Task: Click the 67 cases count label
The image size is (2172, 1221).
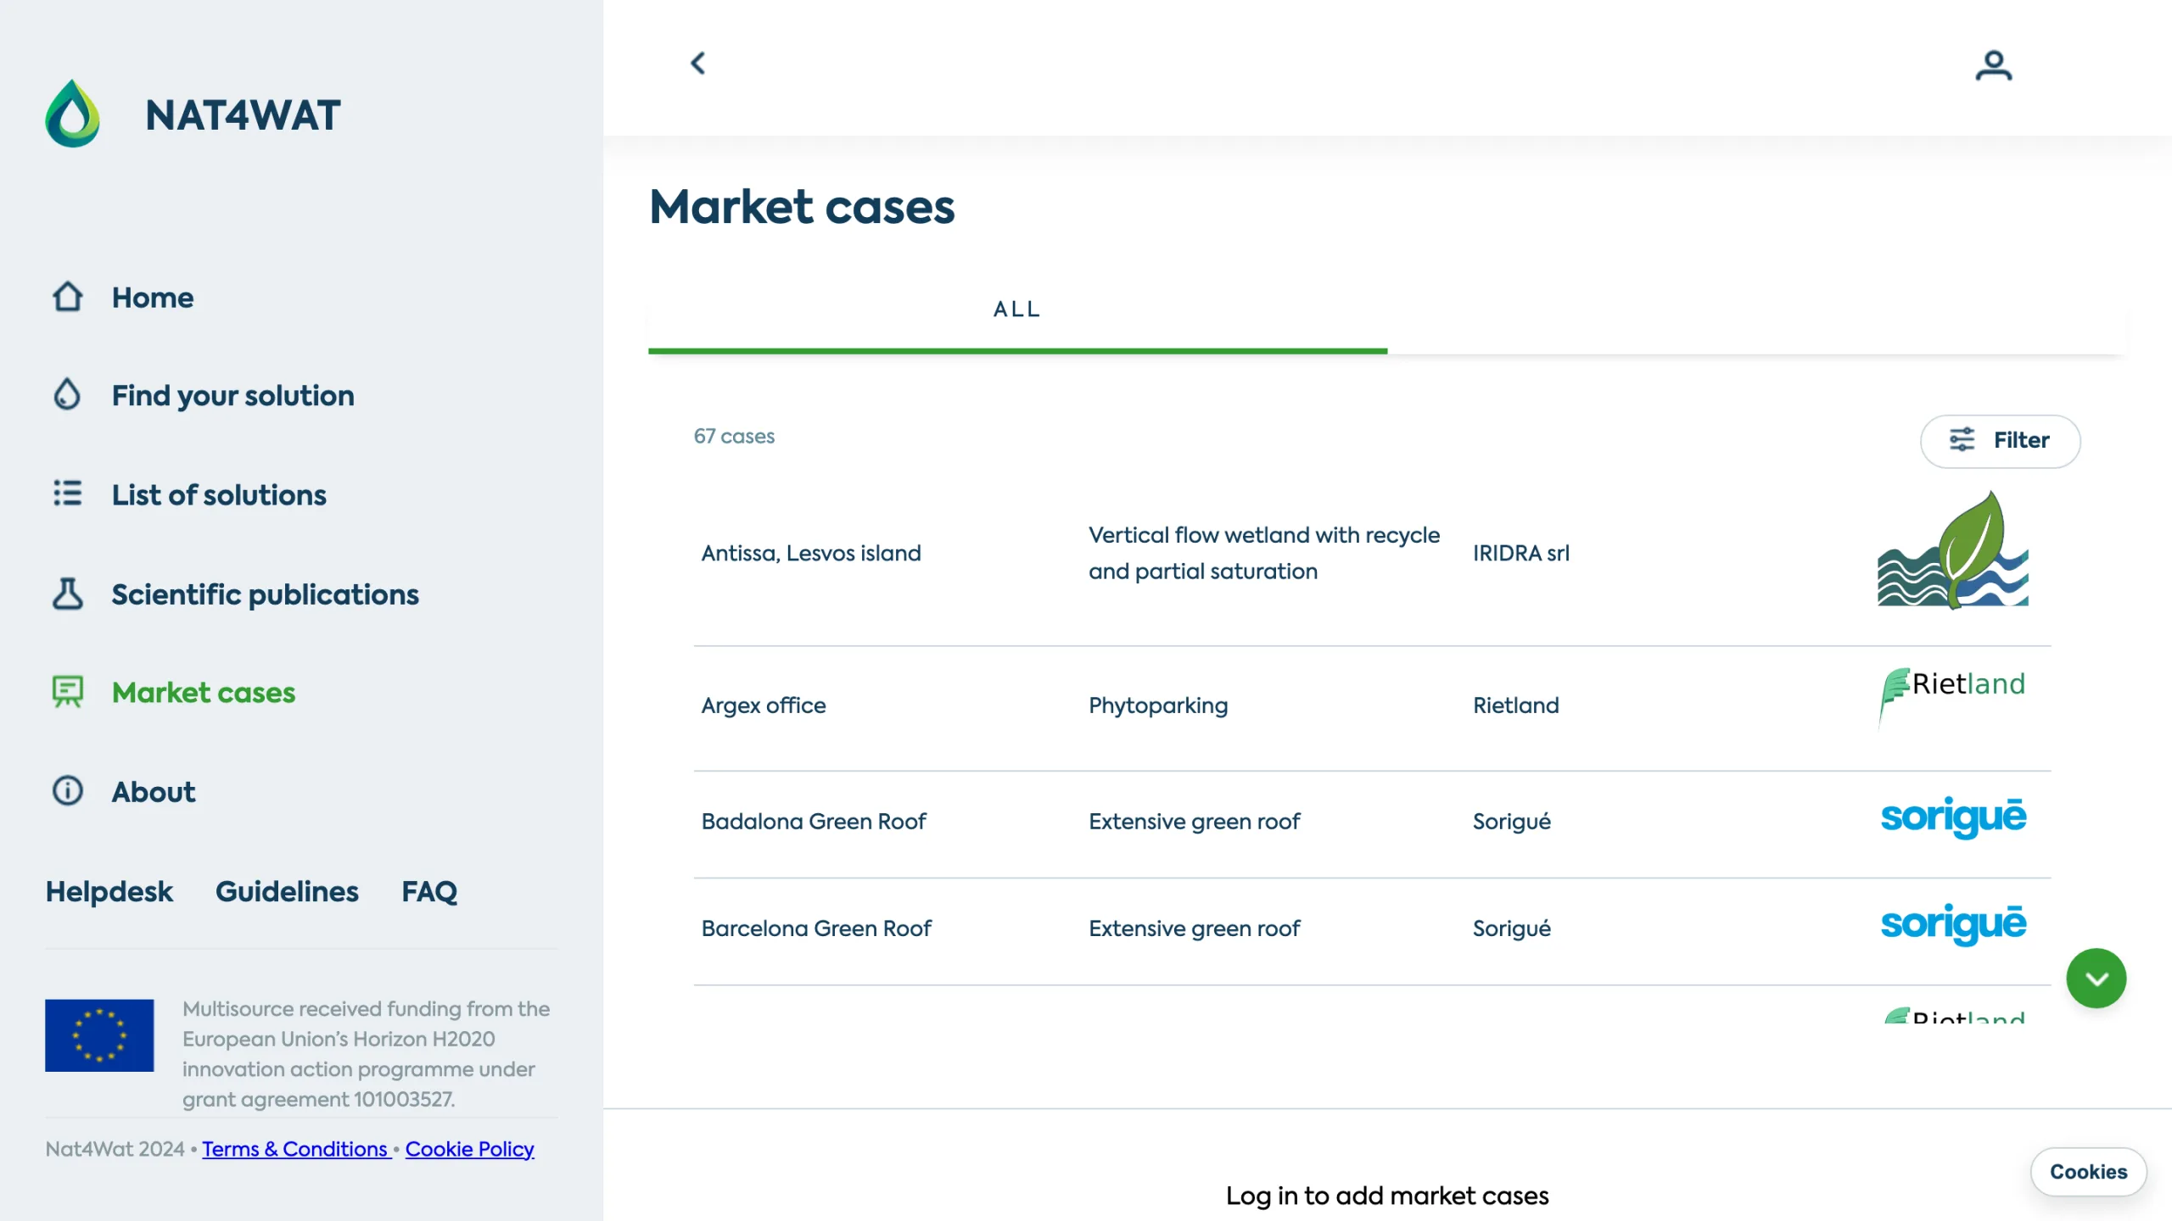Action: pos(734,436)
